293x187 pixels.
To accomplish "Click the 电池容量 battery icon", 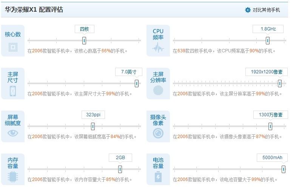I will tap(158, 176).
